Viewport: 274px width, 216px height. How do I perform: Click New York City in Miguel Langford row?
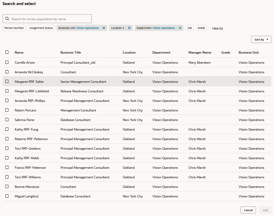click(133, 196)
